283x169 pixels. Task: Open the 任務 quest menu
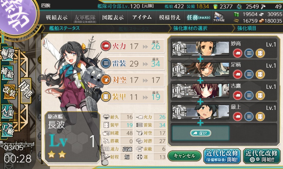pyautogui.click(x=198, y=18)
